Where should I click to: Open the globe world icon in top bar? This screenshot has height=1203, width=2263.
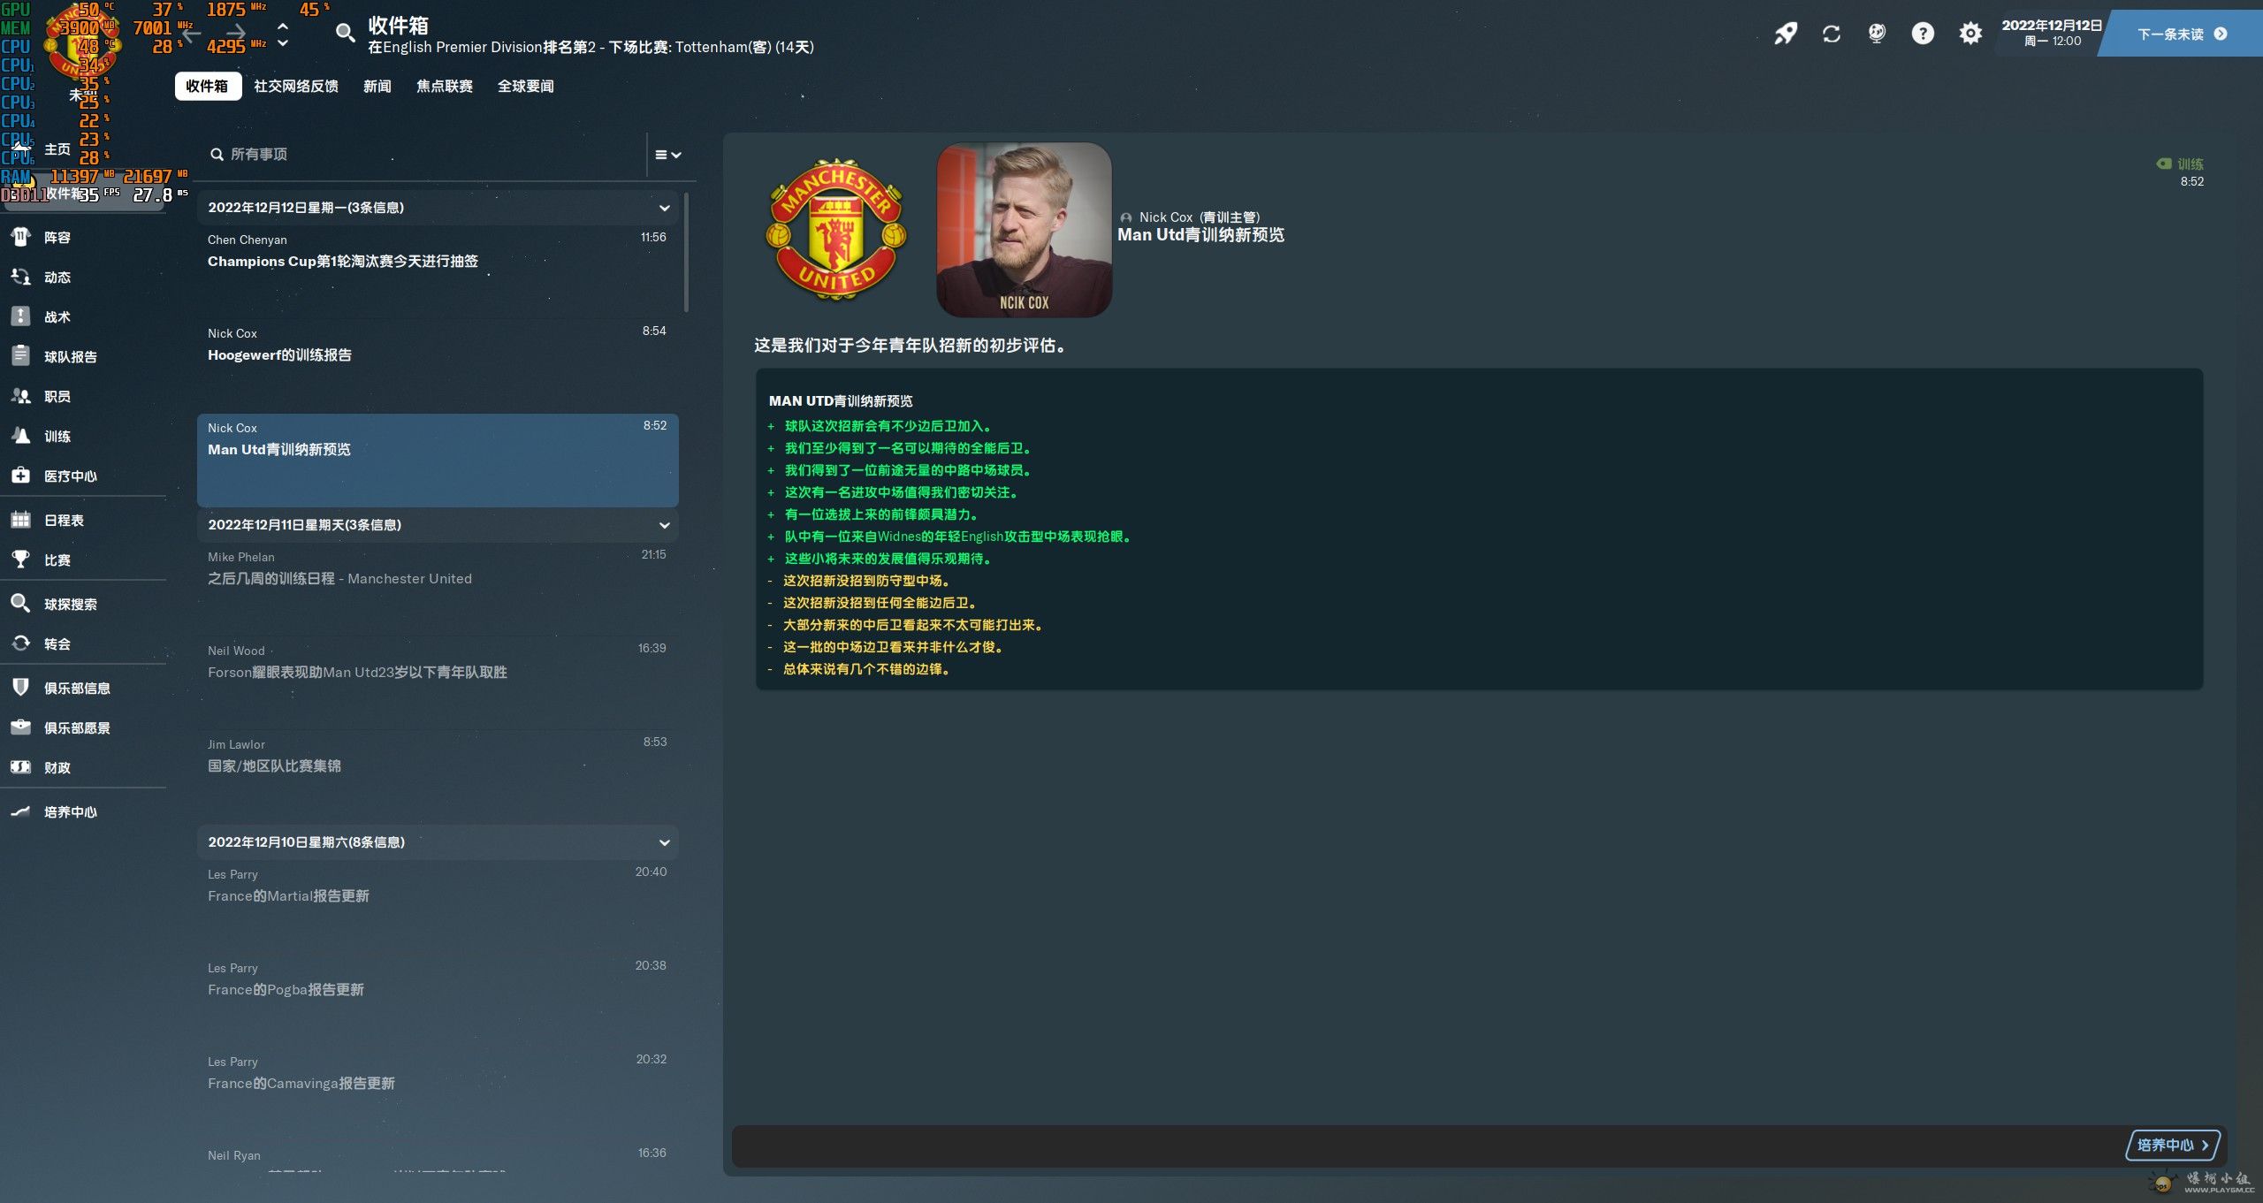(1877, 34)
